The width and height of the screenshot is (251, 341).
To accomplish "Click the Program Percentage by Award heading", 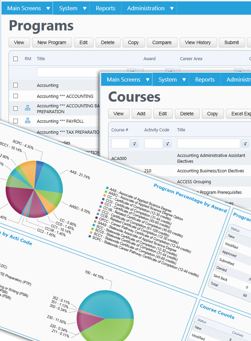I will pos(190,198).
